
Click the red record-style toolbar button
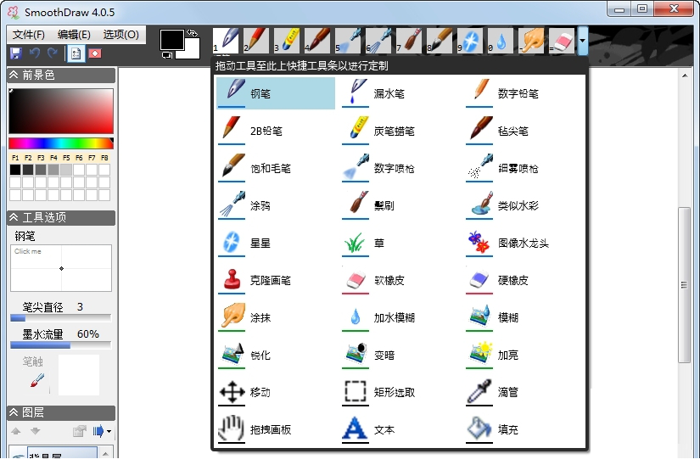tap(95, 53)
